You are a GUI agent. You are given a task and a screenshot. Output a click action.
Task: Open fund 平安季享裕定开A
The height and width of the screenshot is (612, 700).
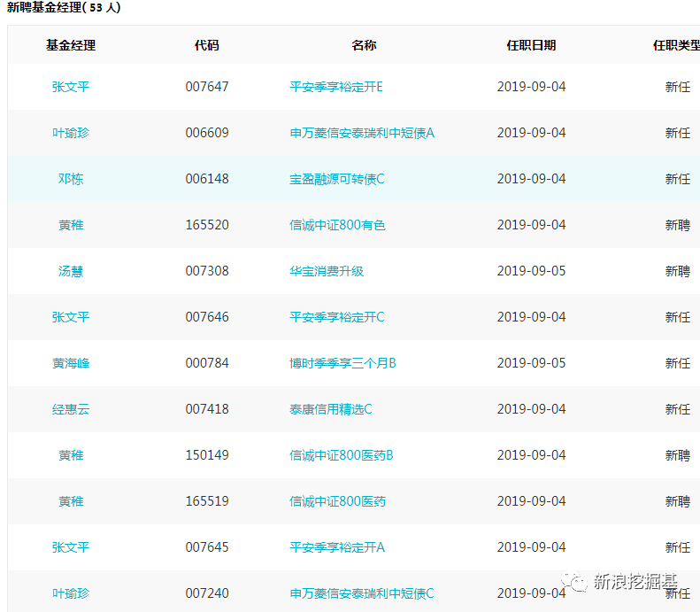pyautogui.click(x=336, y=546)
